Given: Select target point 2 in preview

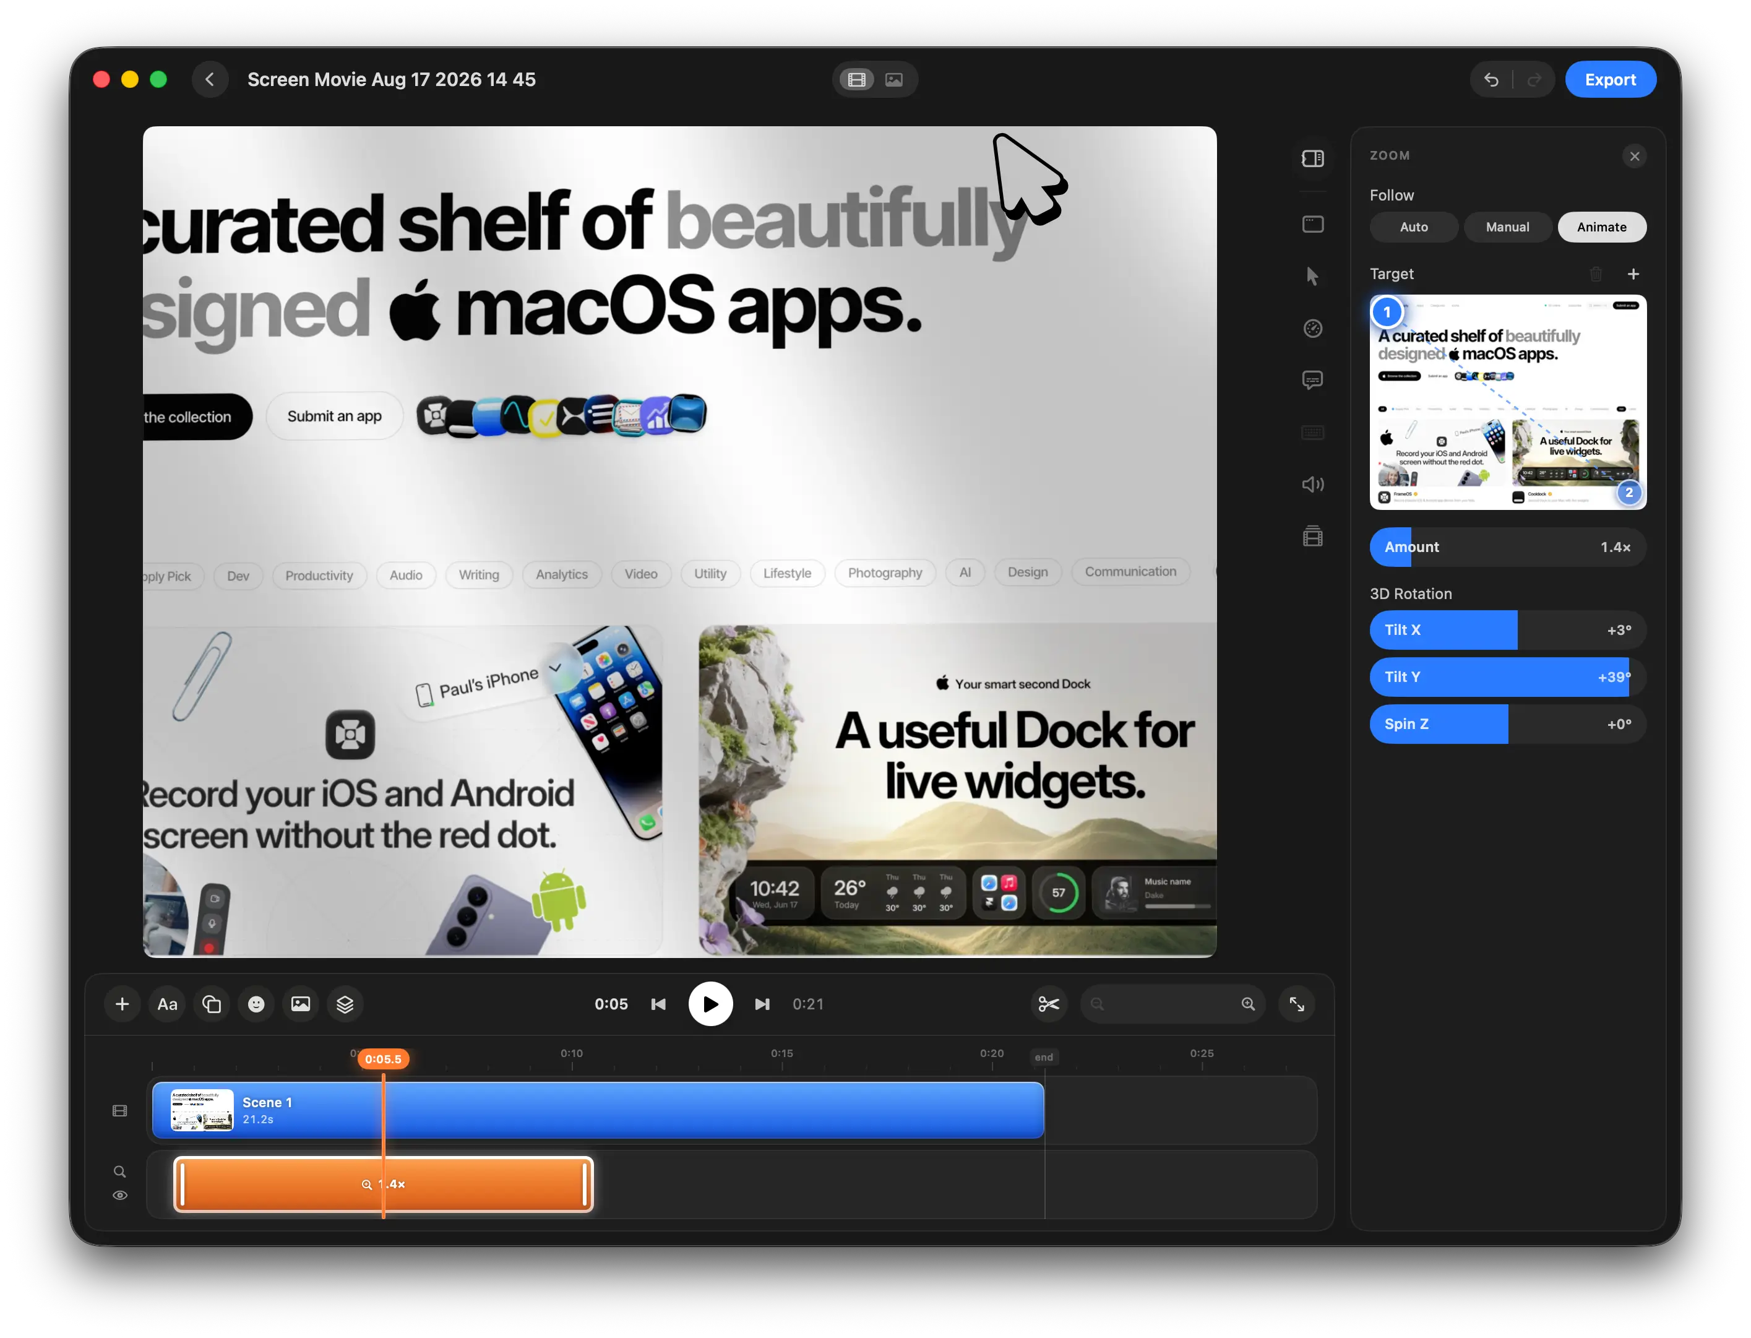Looking at the screenshot, I should (1629, 493).
